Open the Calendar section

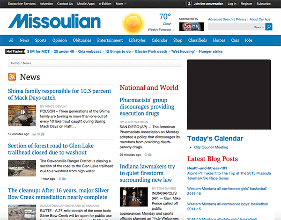coord(159,40)
